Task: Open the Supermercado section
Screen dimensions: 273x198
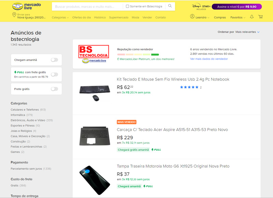Action: (119, 17)
